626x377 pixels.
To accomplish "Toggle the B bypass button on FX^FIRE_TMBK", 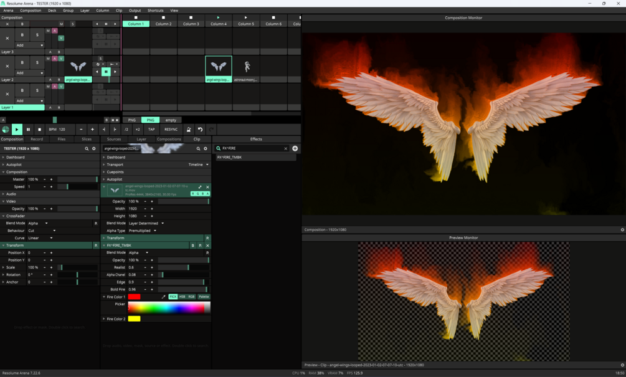I will (193, 246).
